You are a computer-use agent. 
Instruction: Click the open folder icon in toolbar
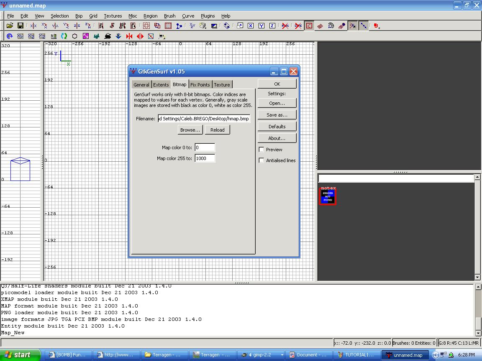tap(10, 26)
